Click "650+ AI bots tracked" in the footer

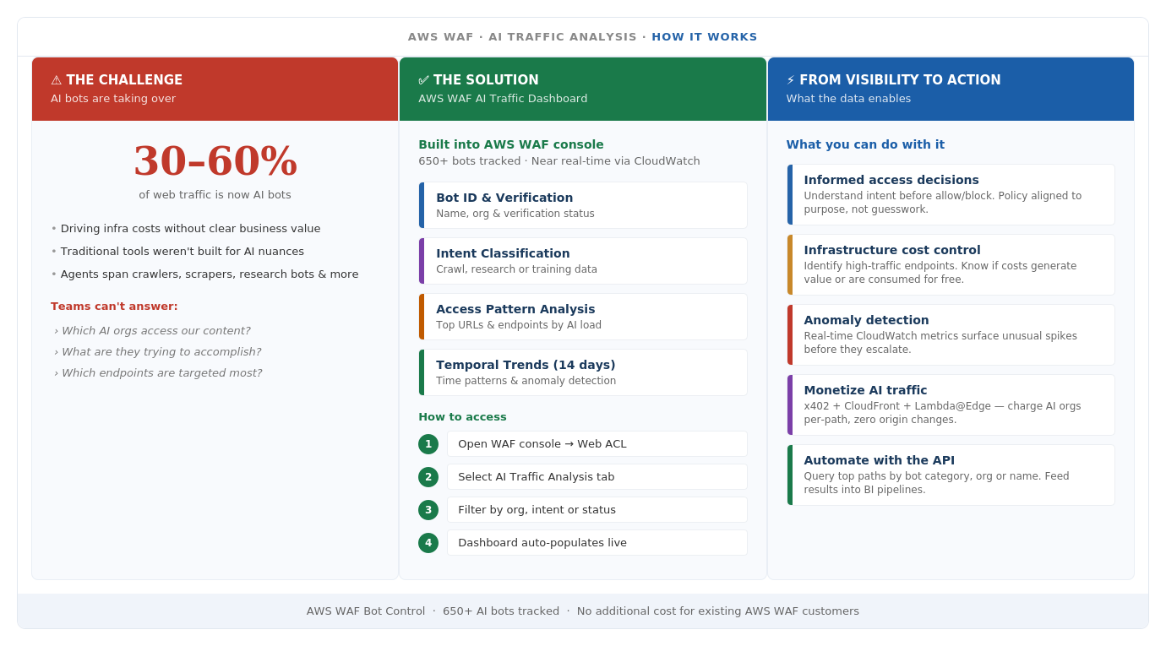[x=501, y=611]
